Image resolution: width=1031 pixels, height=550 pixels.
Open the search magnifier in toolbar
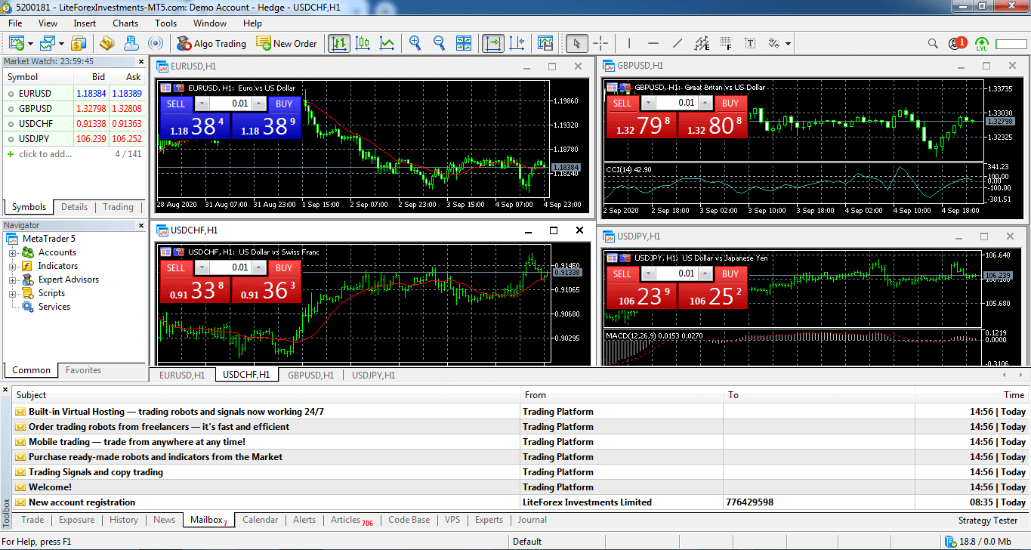click(x=933, y=44)
